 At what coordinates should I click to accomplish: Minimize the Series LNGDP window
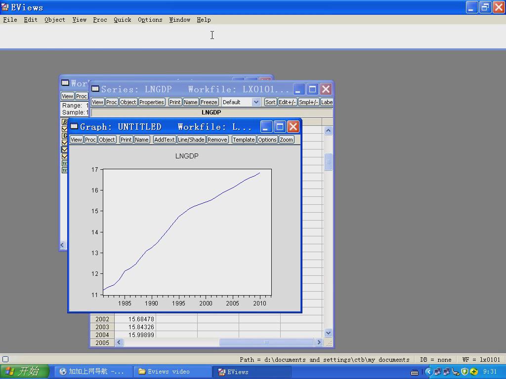299,89
